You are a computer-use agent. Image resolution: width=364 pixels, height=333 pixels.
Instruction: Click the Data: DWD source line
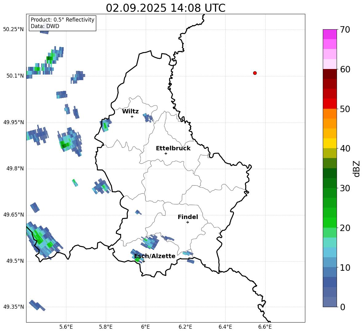pyautogui.click(x=45, y=26)
